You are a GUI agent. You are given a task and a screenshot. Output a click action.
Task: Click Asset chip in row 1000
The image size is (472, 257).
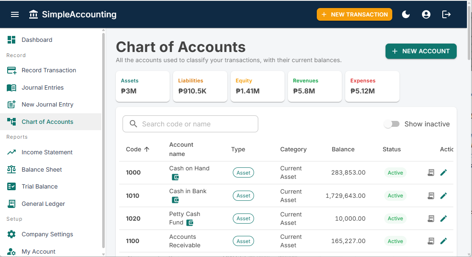(243, 173)
